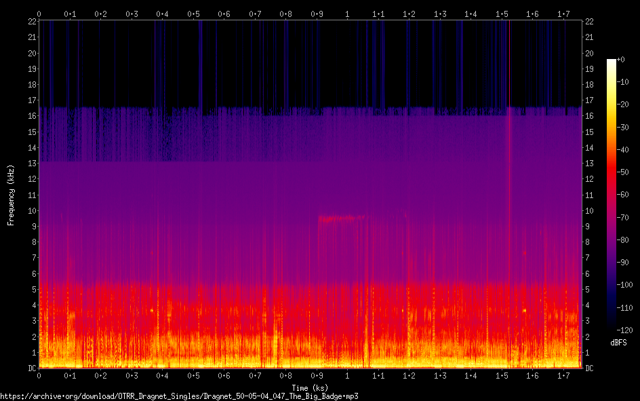Viewport: 640px width, 401px height.
Task: Click the 22 tick on left frequency axis
Action: click(31, 21)
